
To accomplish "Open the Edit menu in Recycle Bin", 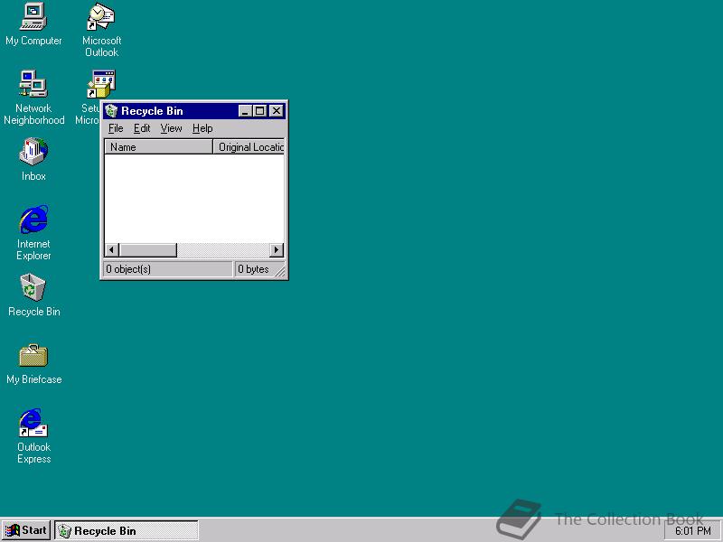I will coord(142,128).
